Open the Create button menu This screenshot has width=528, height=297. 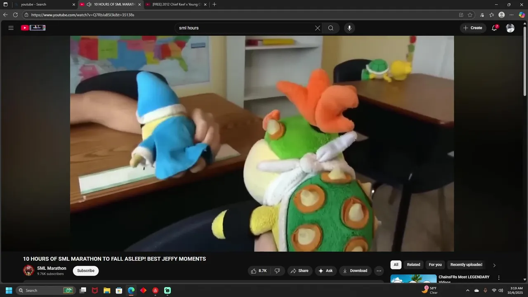473,28
